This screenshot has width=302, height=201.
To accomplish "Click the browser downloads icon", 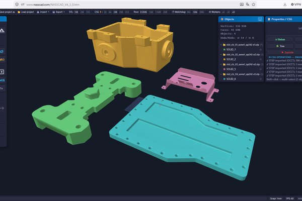I will pyautogui.click(x=285, y=5).
